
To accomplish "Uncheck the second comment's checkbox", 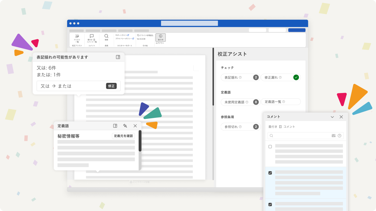I will pyautogui.click(x=270, y=173).
